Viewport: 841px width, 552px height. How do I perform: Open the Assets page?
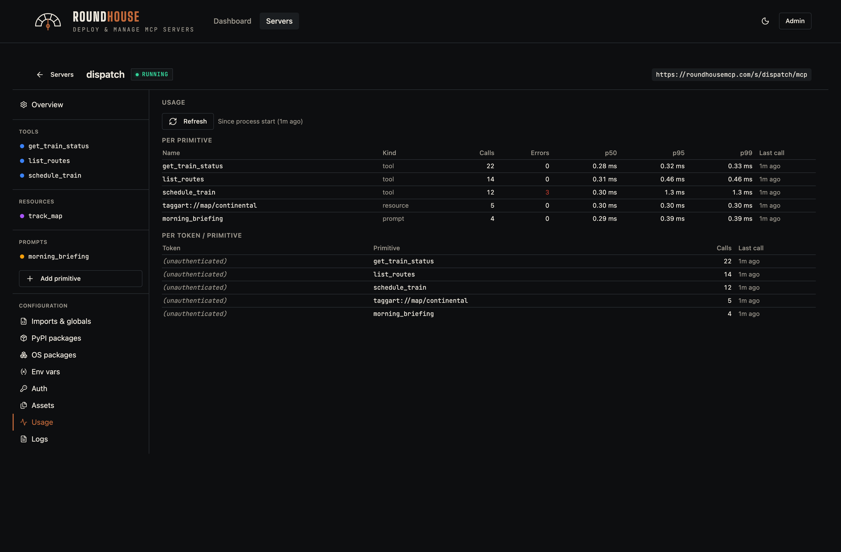(x=43, y=405)
